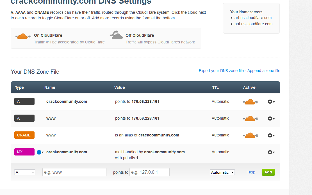The width and height of the screenshot is (312, 195).
Task: Click the green Add button
Action: (268, 172)
